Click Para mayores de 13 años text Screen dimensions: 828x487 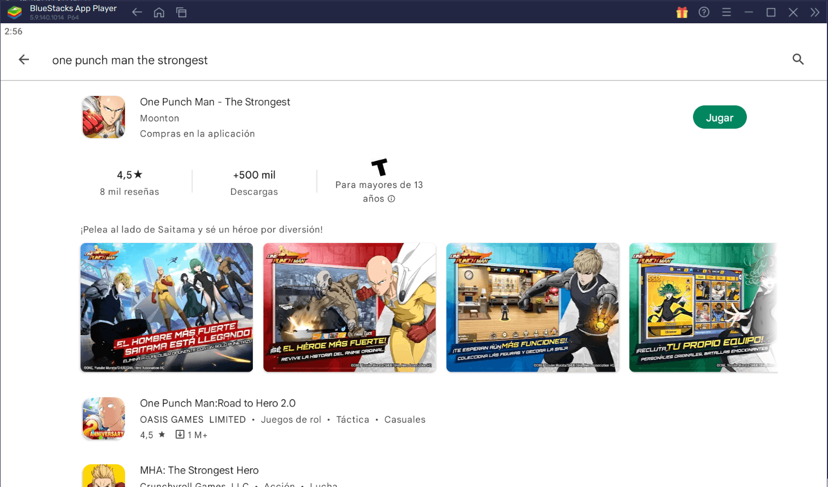tap(379, 191)
